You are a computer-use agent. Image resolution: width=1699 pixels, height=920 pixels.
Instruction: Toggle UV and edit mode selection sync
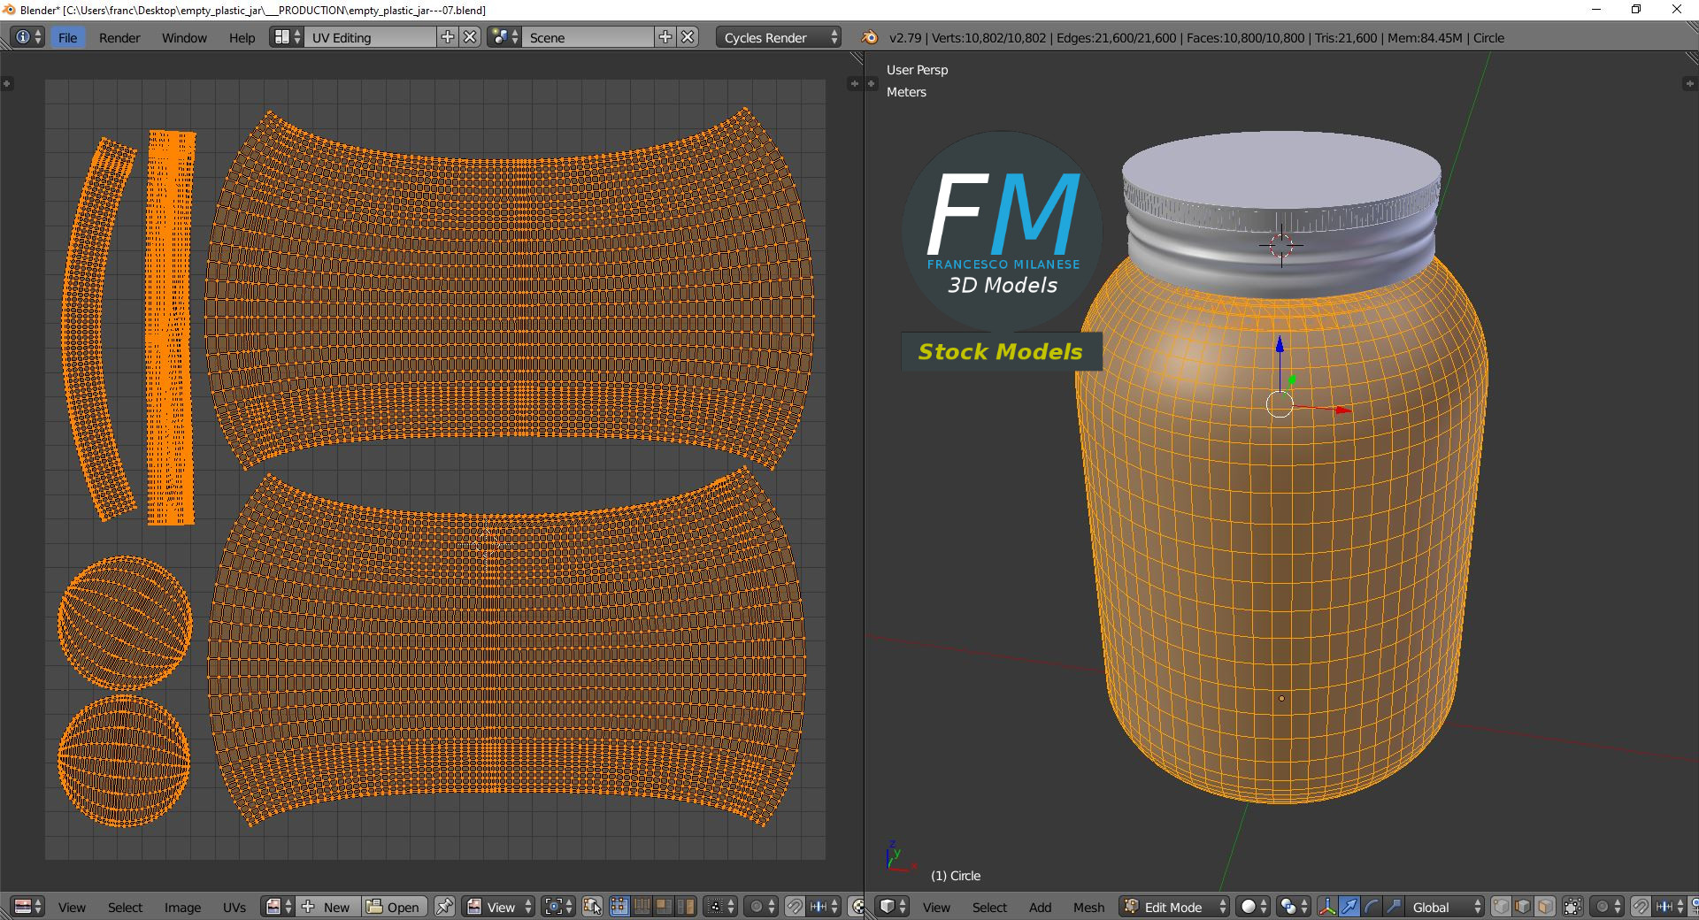tap(592, 907)
